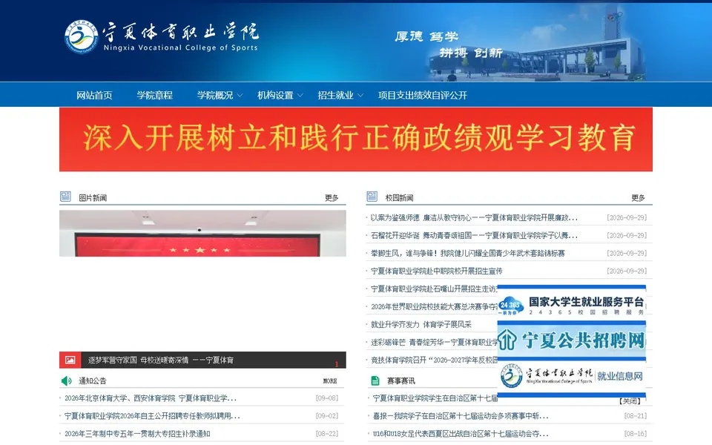
Task: Open 招生就业 menu item
Action: coord(335,95)
